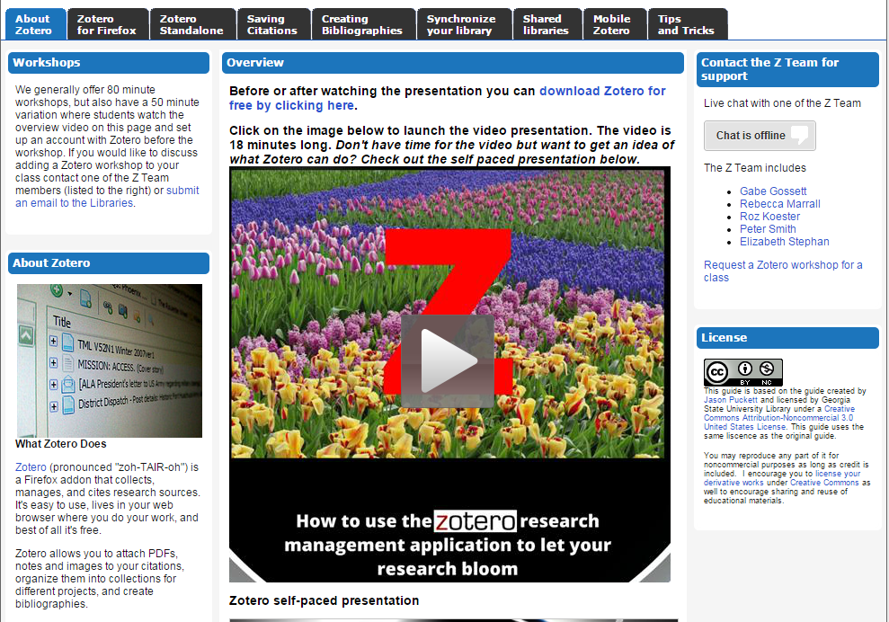889x622 pixels.
Task: Switch to Zotero for Firefox tab
Action: (108, 24)
